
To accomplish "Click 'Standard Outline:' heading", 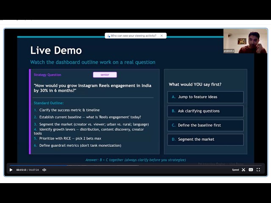I will point(49,103).
